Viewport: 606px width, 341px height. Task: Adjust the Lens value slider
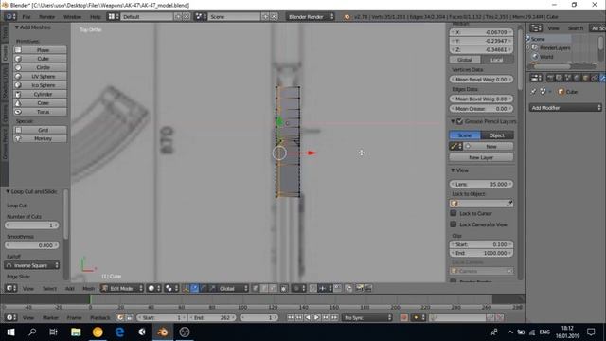point(481,184)
